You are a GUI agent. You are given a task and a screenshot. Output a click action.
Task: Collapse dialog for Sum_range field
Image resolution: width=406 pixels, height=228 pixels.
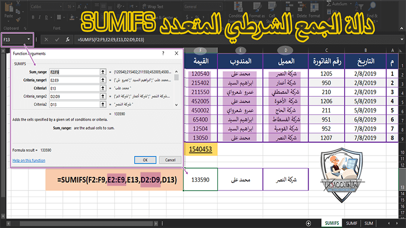pos(103,72)
